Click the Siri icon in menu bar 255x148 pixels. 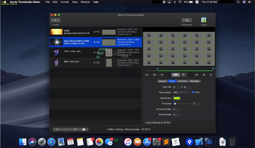click(x=244, y=2)
